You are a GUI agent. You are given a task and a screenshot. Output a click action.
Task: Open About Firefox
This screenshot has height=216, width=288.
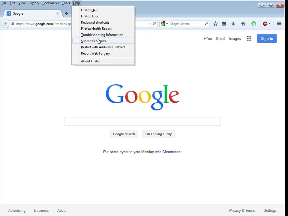103,61
